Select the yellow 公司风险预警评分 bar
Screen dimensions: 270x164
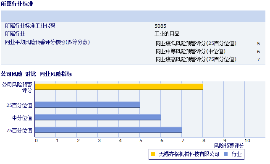[119, 87]
